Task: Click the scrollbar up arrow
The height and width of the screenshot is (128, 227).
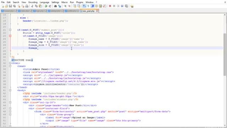Action: [x=225, y=15]
